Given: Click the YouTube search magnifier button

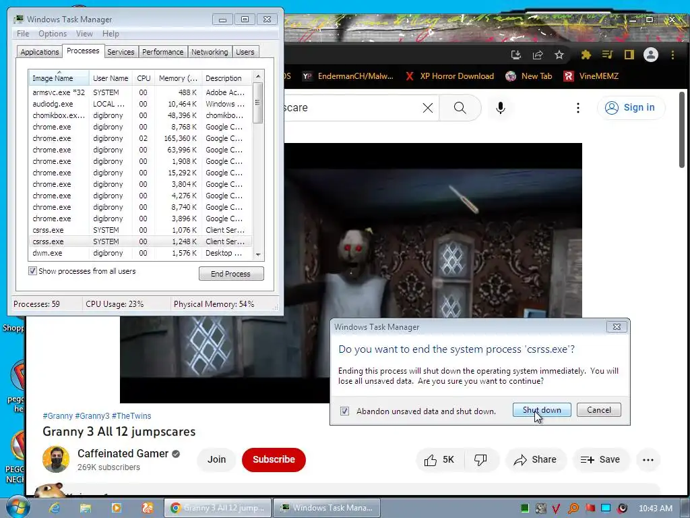Looking at the screenshot, I should pyautogui.click(x=460, y=108).
